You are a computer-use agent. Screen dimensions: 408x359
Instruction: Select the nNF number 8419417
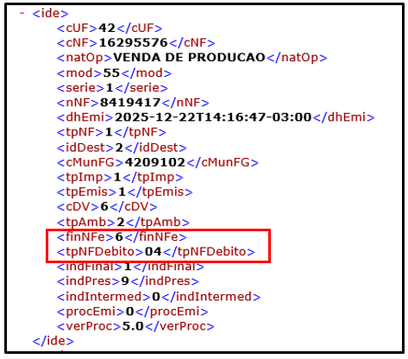[x=130, y=103]
